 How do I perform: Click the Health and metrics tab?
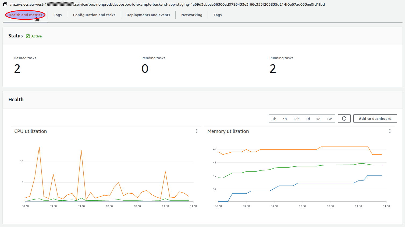tap(25, 15)
